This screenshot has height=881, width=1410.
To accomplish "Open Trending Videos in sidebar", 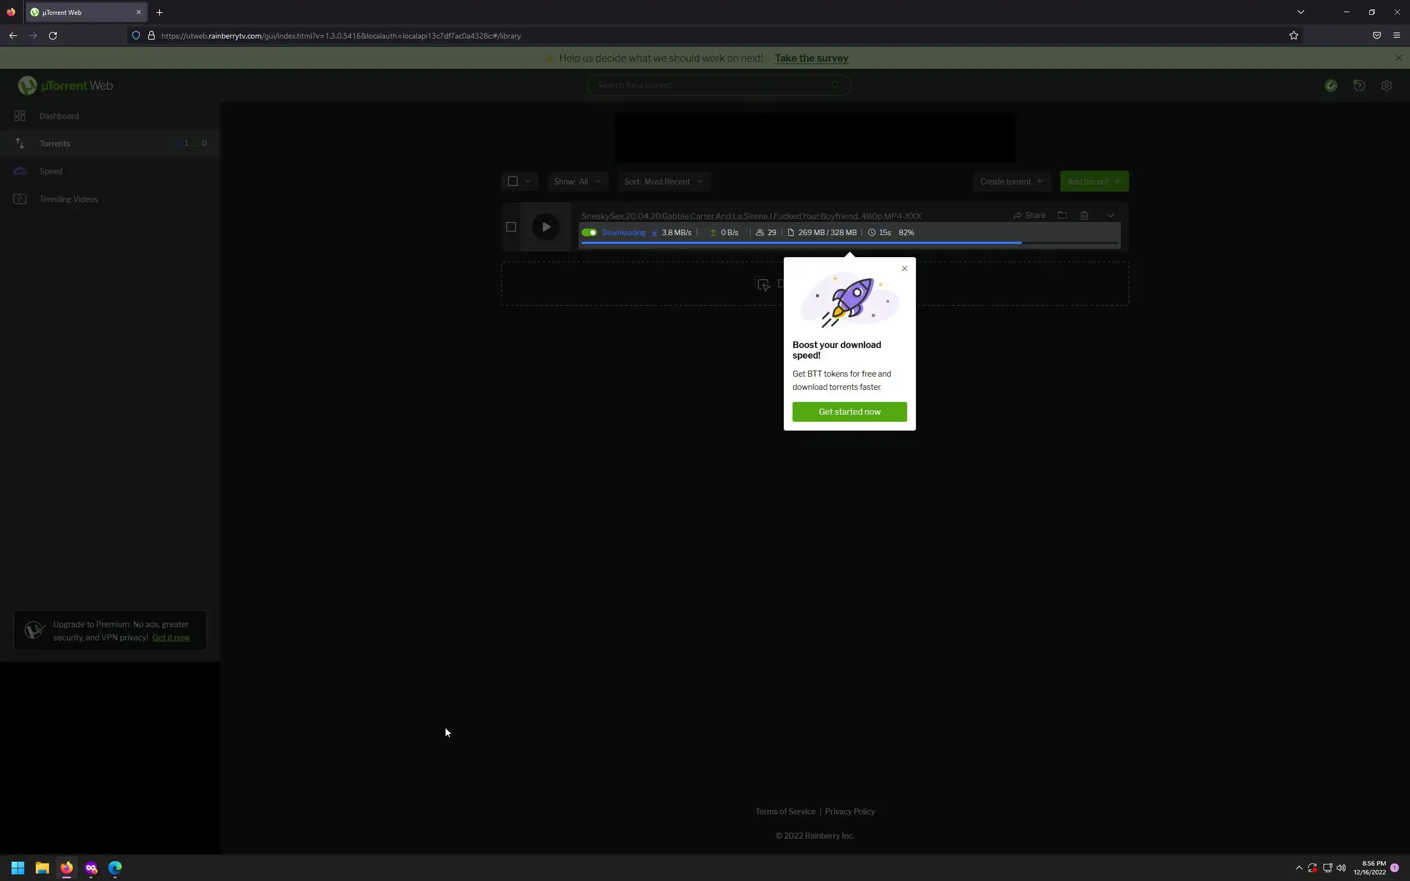I will [68, 199].
